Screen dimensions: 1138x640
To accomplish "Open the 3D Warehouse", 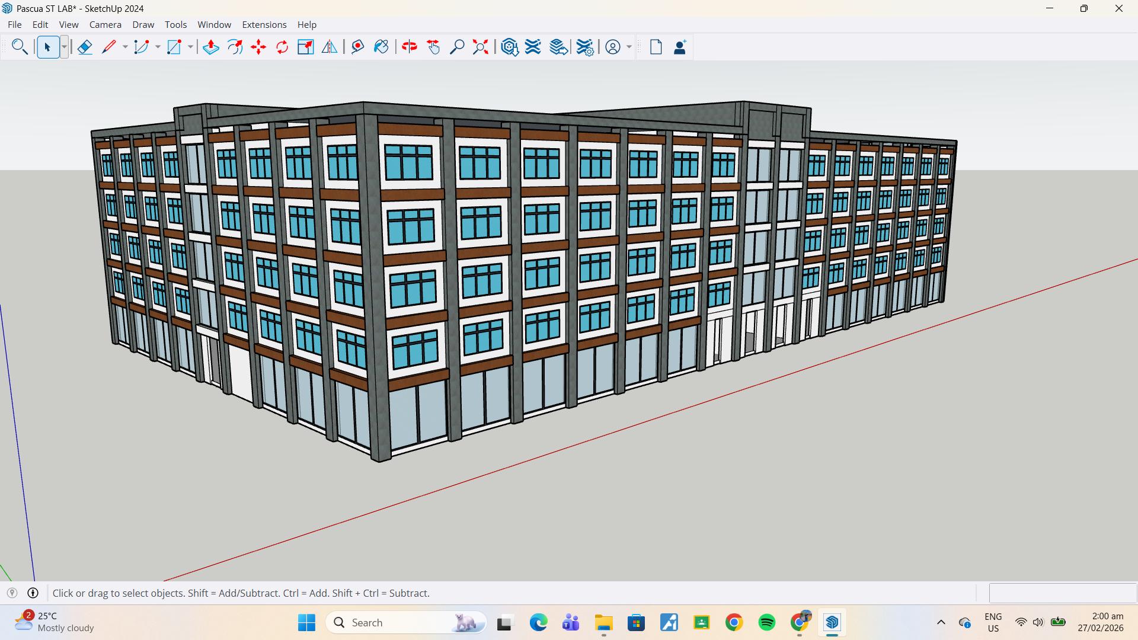I will point(510,47).
